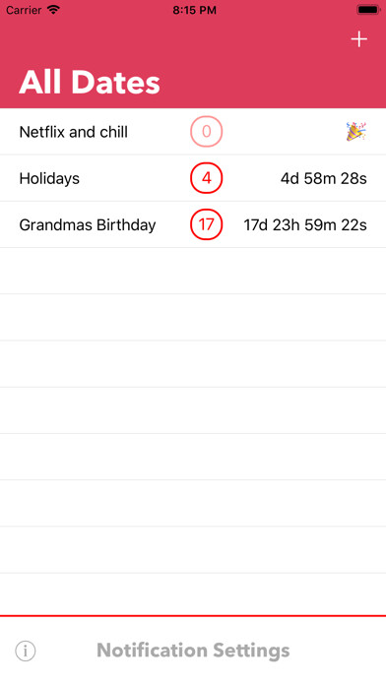The width and height of the screenshot is (386, 685).
Task: Tap the pink header bar beside All Dates
Action: tap(271, 82)
